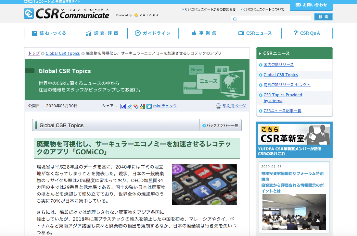Viewport: 357px width, 236px height.
Task: Click the printer icon
Action: (218, 106)
